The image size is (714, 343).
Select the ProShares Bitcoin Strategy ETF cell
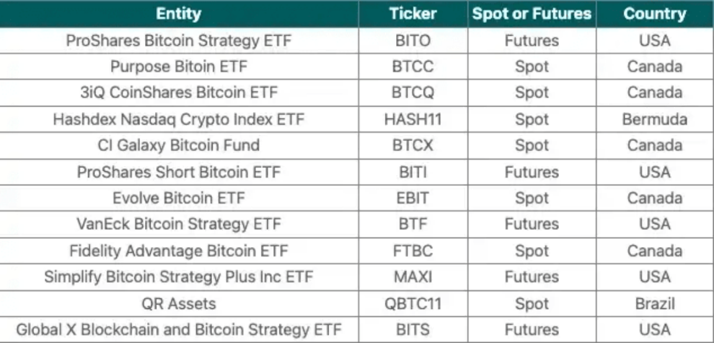pyautogui.click(x=179, y=41)
